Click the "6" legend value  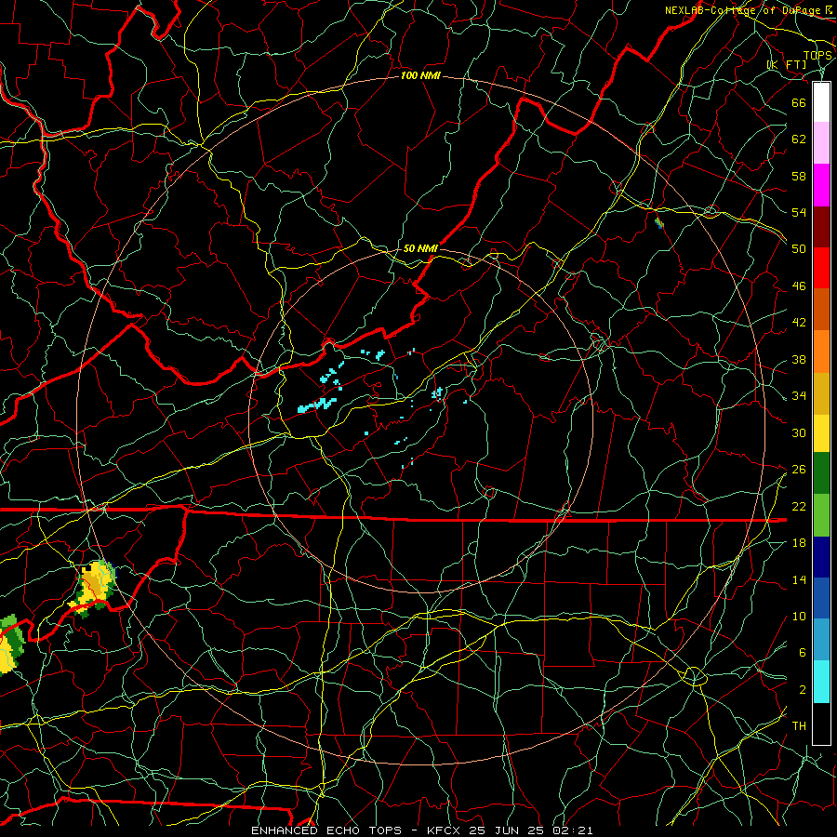pyautogui.click(x=803, y=653)
